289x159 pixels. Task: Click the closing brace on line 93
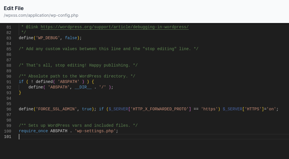(x=20, y=93)
